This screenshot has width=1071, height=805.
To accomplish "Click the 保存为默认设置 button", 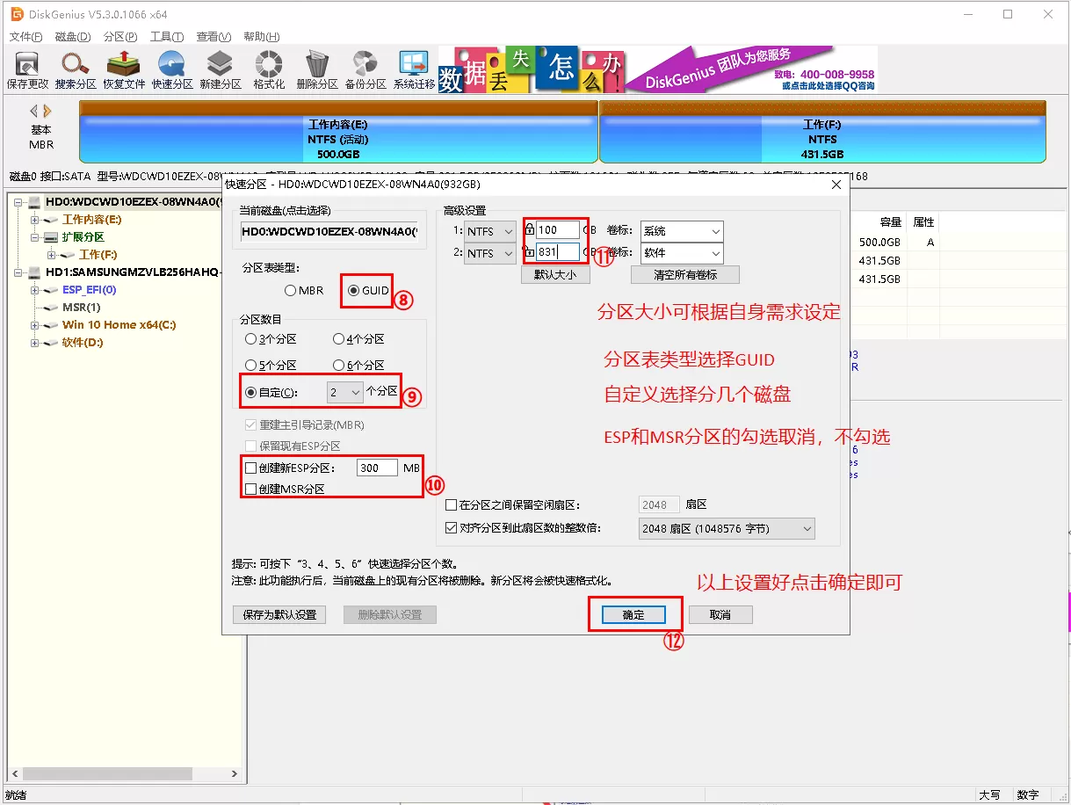I will [279, 614].
